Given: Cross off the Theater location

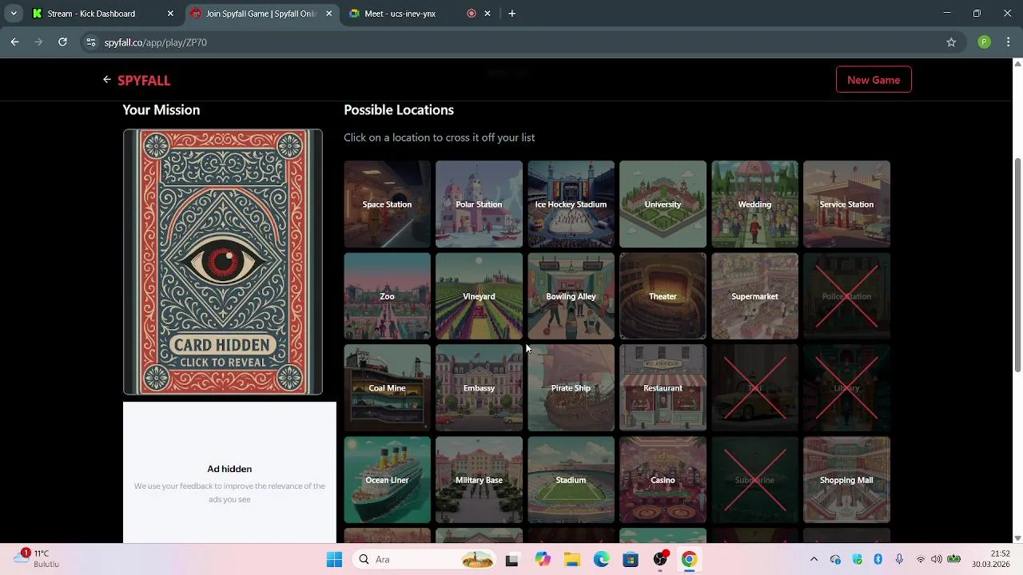Looking at the screenshot, I should pos(663,296).
